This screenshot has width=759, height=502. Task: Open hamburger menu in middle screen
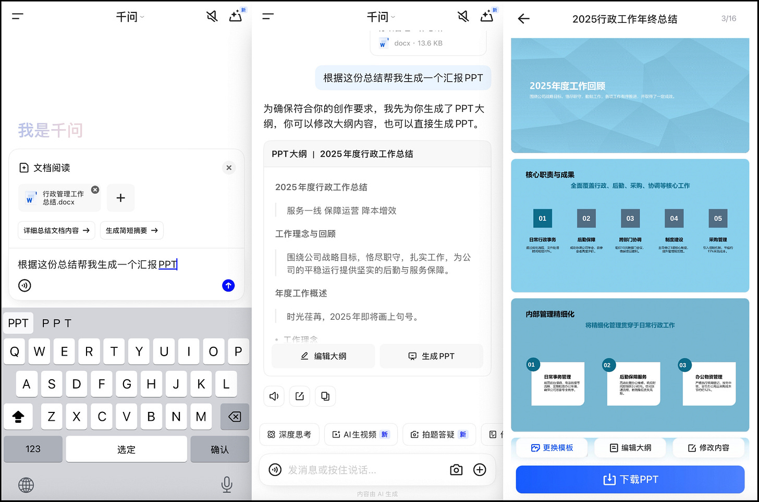pos(268,17)
